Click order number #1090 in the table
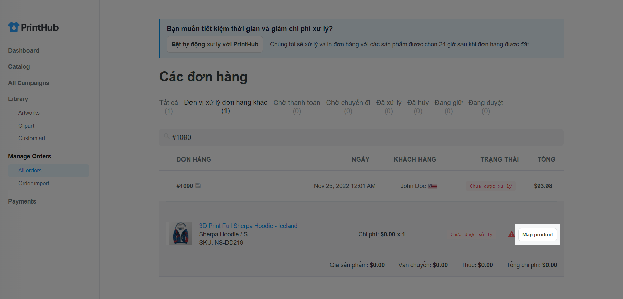The height and width of the screenshot is (299, 623). click(x=185, y=186)
